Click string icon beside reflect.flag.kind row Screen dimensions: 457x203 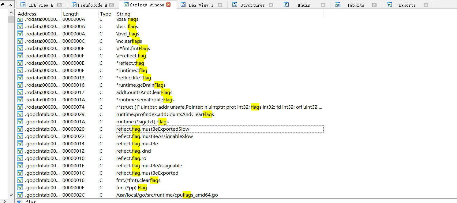coord(20,151)
